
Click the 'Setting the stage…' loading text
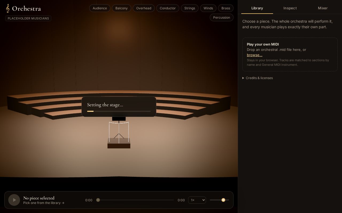105,105
